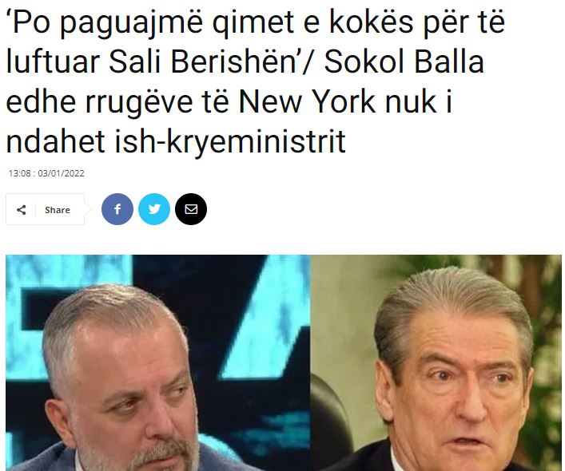Open the Share button label
The width and height of the screenshot is (565, 471).
coord(58,210)
